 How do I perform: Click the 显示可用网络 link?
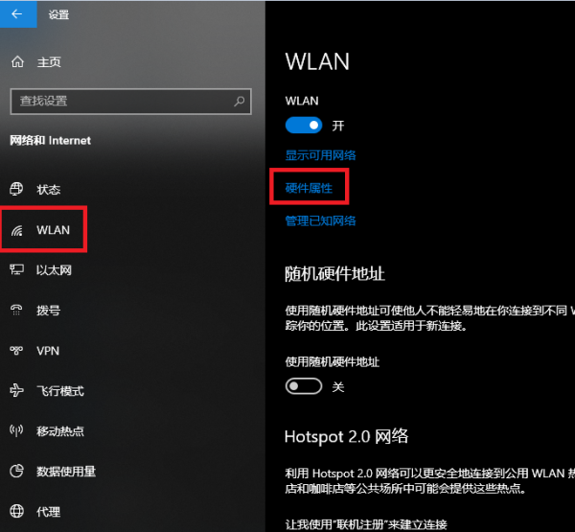[320, 155]
